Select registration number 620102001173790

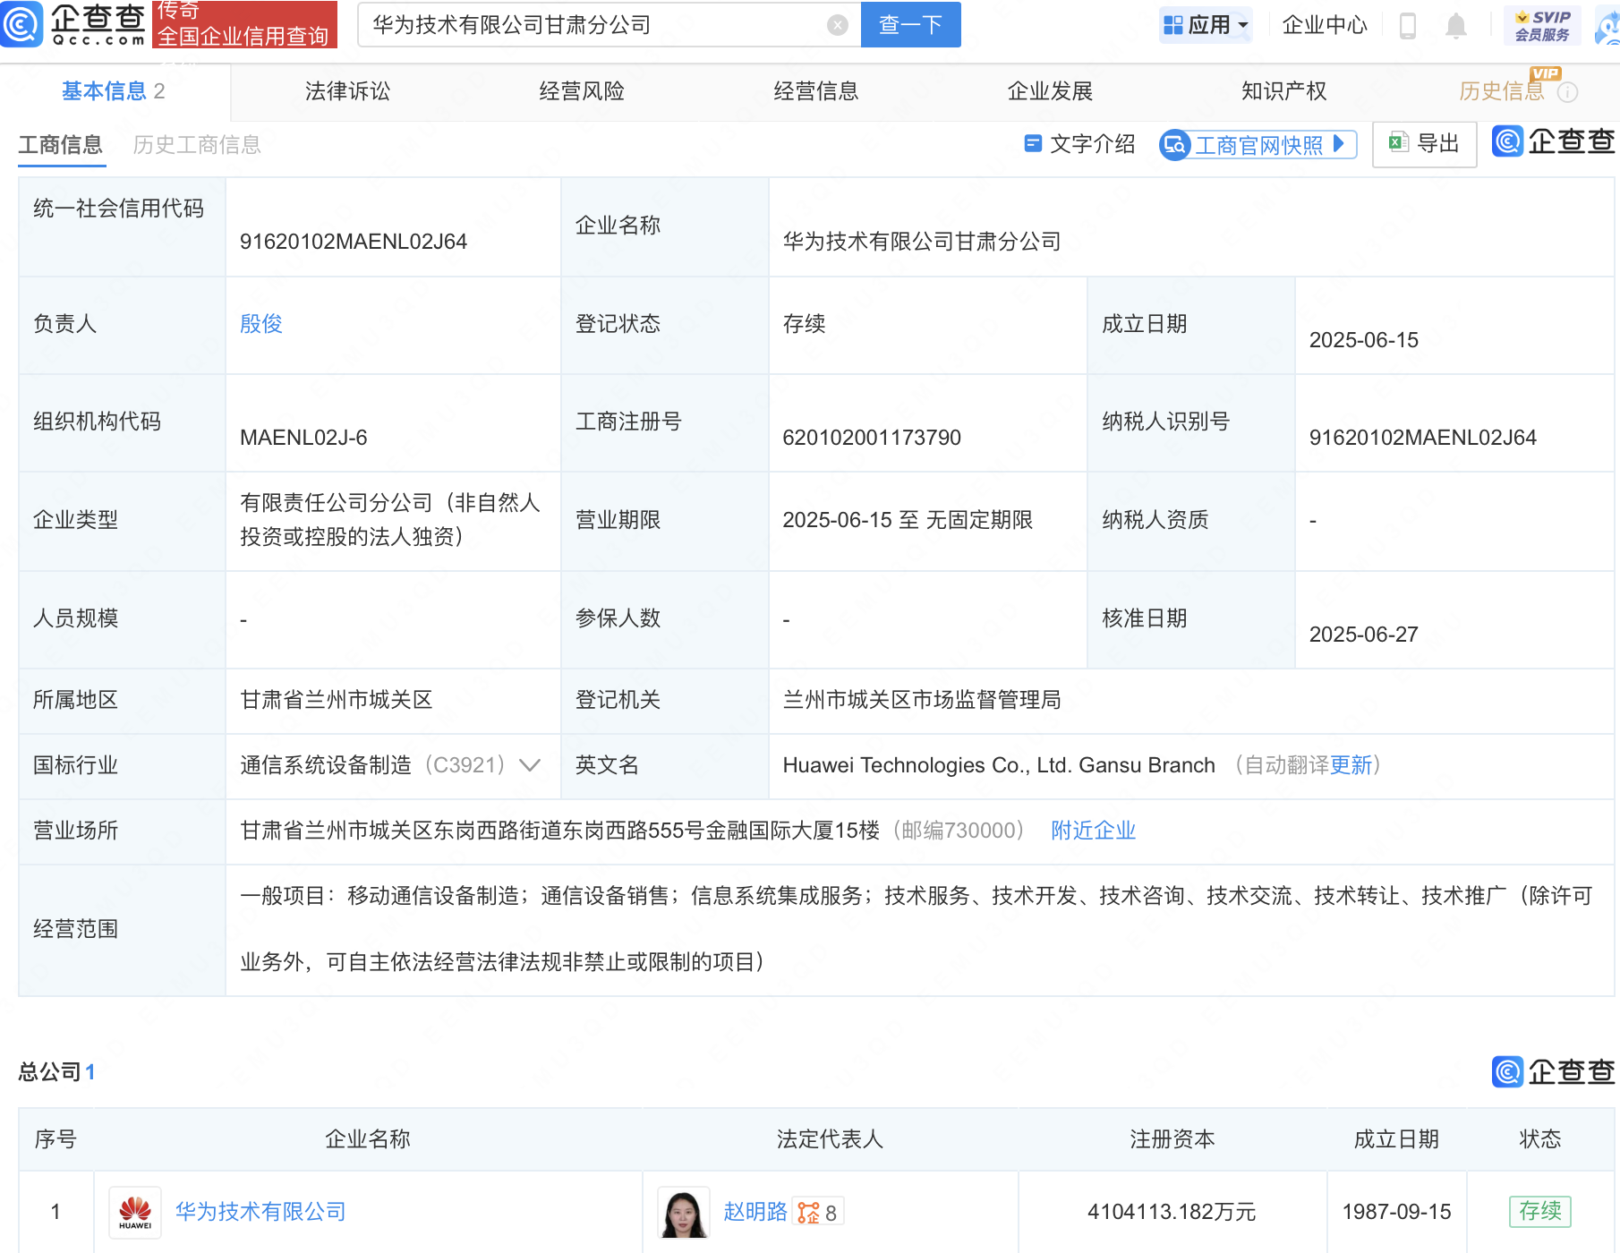coord(872,438)
